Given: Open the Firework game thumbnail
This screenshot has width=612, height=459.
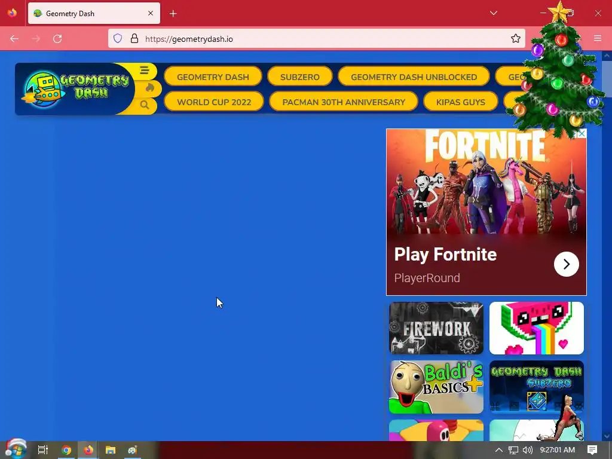Looking at the screenshot, I should pos(436,328).
